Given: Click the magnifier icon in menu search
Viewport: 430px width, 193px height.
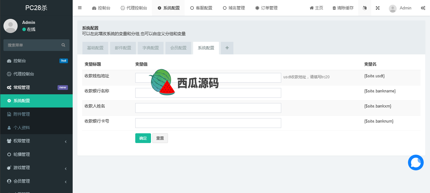Looking at the screenshot, I should tap(64, 45).
